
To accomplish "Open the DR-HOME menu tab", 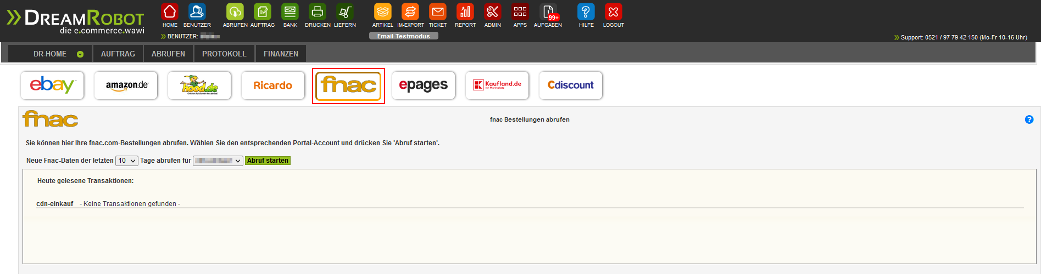I will pyautogui.click(x=49, y=54).
